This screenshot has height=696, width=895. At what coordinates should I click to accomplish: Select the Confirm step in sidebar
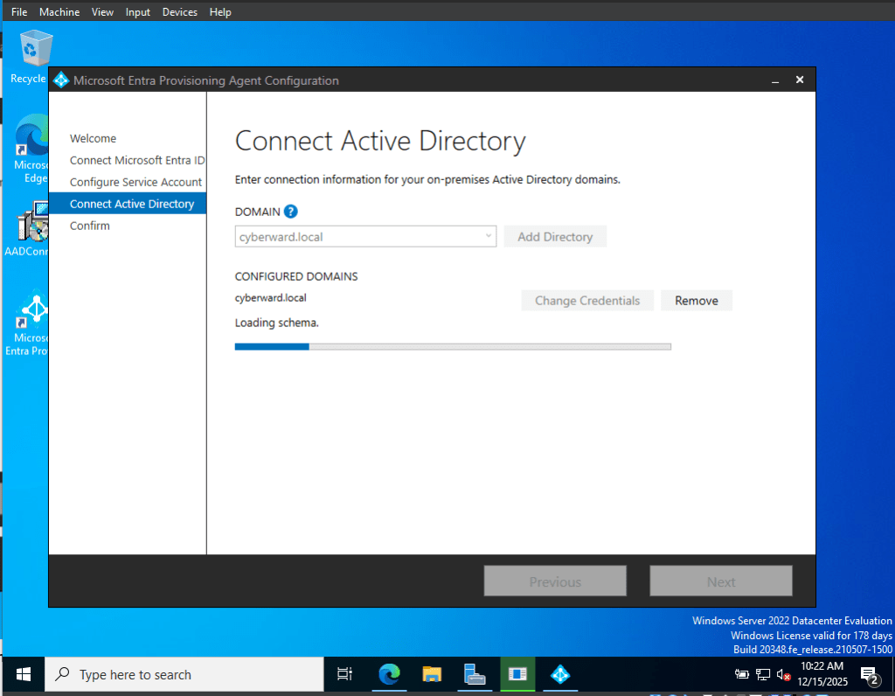click(x=90, y=226)
